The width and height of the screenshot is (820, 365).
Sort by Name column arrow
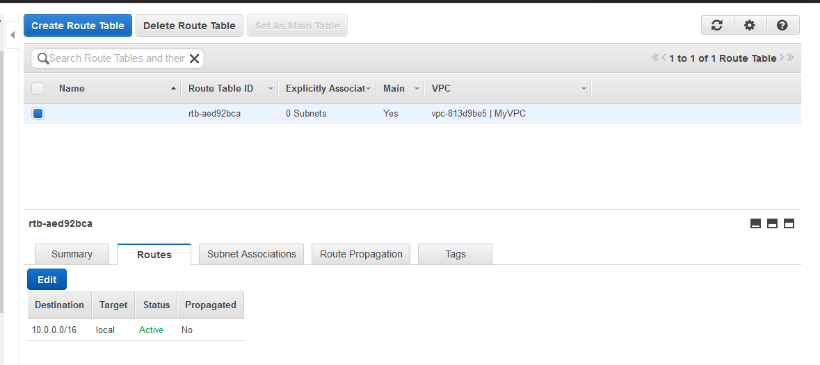click(x=174, y=89)
